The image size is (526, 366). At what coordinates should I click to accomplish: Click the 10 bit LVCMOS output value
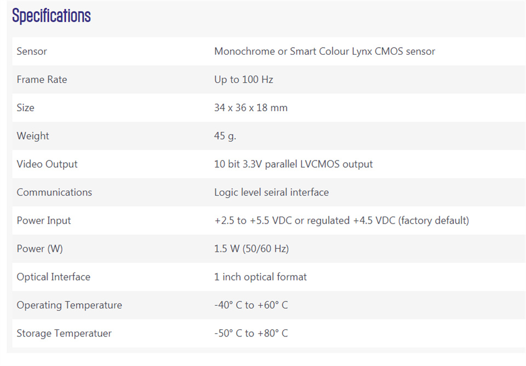coord(293,164)
